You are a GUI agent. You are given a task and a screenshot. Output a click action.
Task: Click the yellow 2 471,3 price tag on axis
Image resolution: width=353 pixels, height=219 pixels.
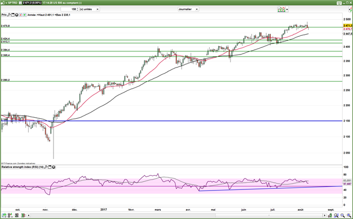pos(348,25)
